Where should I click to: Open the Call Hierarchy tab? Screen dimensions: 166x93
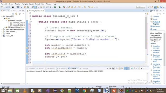(x=61, y=68)
